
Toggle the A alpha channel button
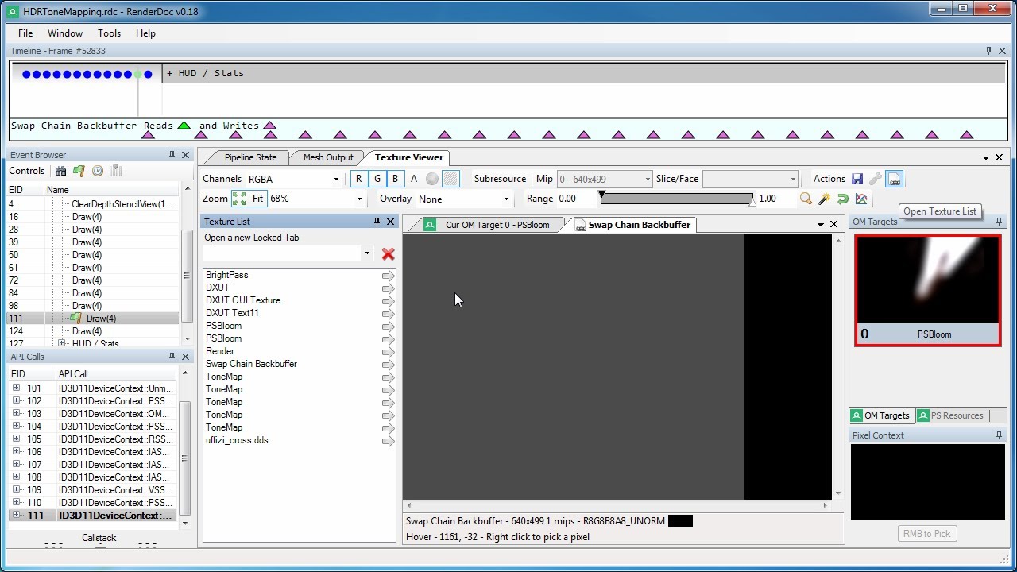[x=413, y=179]
